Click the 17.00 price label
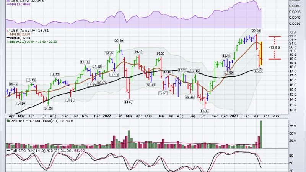Image resolution: width=306 pixels, height=172 pixels. 168,72
